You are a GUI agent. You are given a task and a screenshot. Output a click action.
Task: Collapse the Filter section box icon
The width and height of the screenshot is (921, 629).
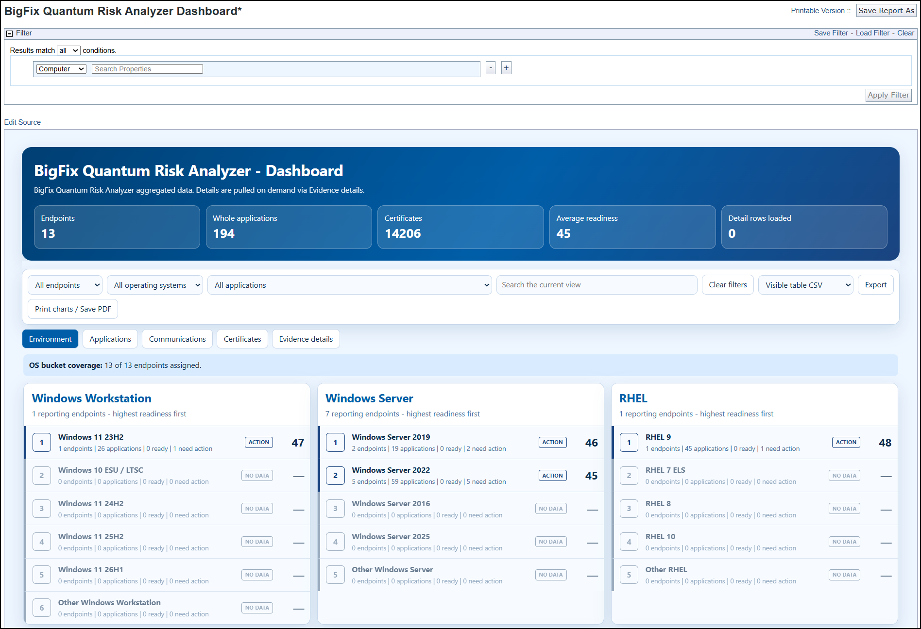tap(9, 33)
